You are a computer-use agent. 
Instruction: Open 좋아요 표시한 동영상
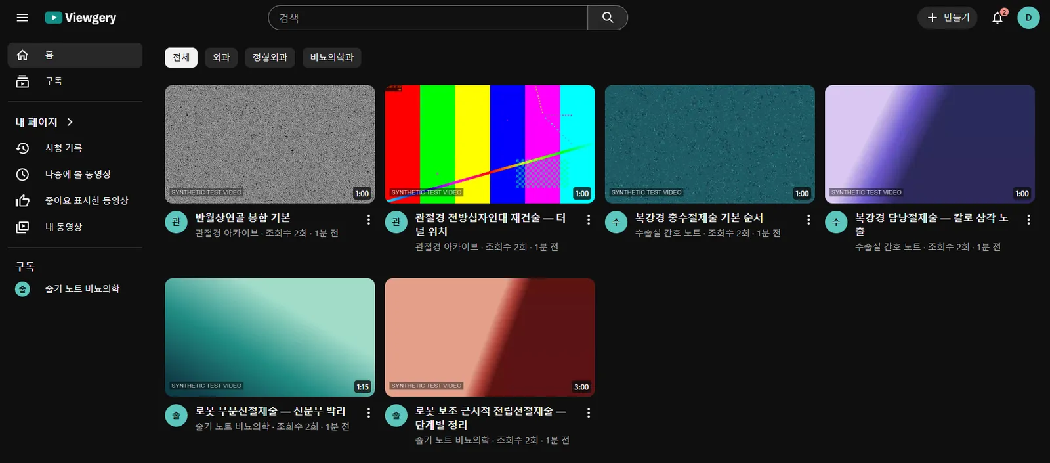click(x=75, y=201)
